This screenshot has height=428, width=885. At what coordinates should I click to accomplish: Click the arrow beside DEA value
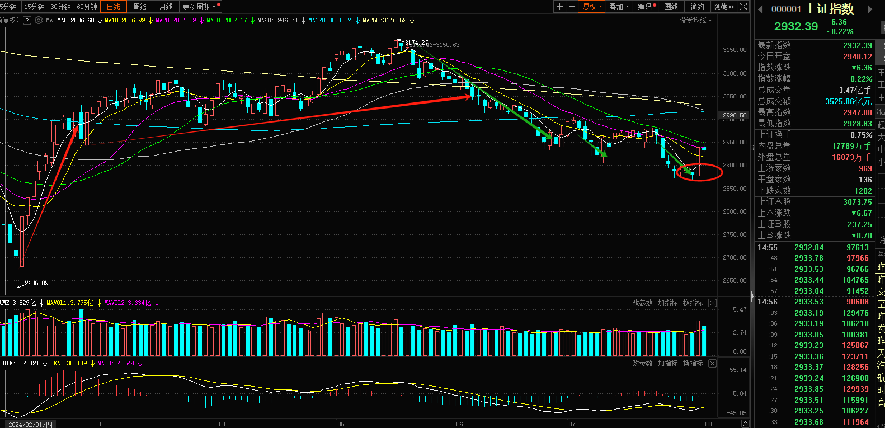pos(92,363)
